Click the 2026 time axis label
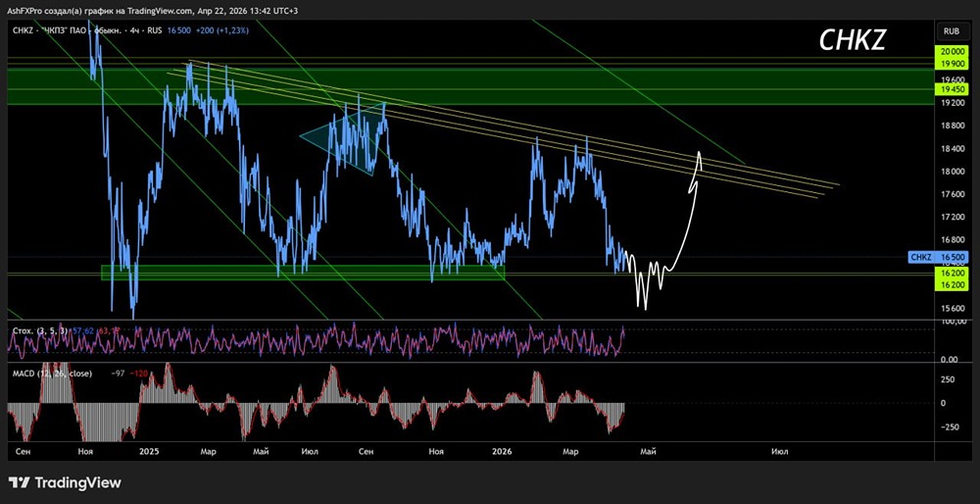Viewport: 980px width, 504px height. (501, 451)
